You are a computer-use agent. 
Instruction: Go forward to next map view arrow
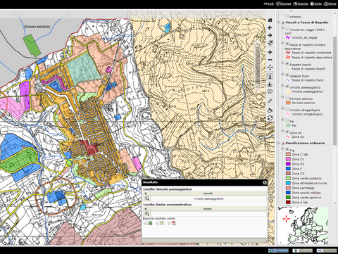click(270, 35)
